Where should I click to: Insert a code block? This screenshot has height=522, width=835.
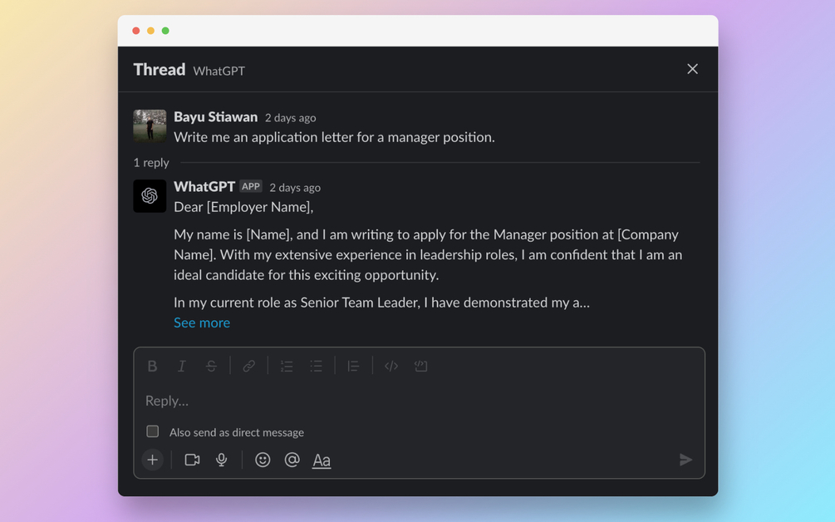coord(420,366)
